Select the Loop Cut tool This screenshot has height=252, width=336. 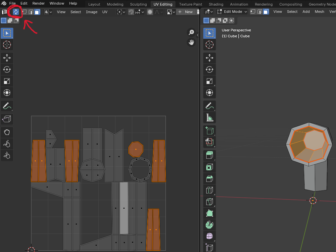point(209,190)
